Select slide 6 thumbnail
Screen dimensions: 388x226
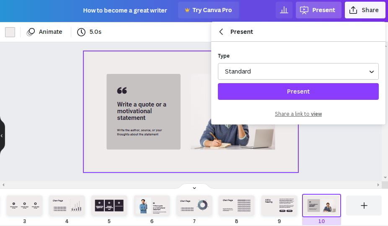[x=152, y=206]
